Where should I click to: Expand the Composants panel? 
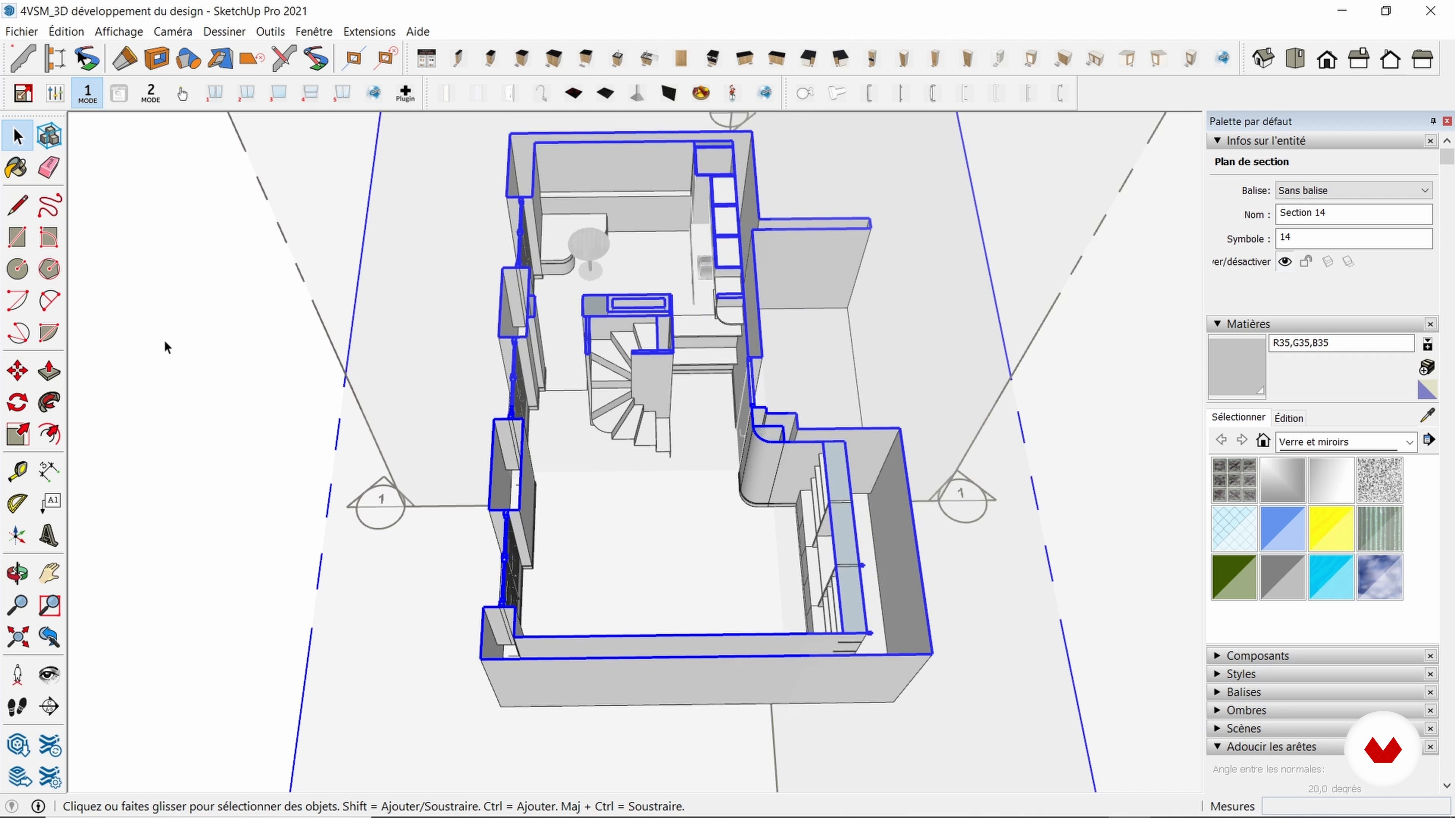pyautogui.click(x=1257, y=656)
